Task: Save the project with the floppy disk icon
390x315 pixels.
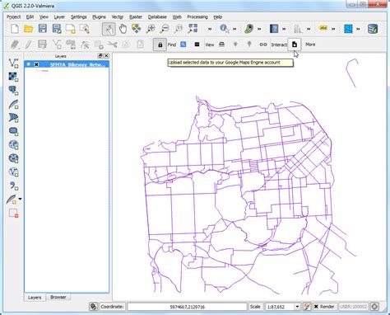Action: (43, 29)
